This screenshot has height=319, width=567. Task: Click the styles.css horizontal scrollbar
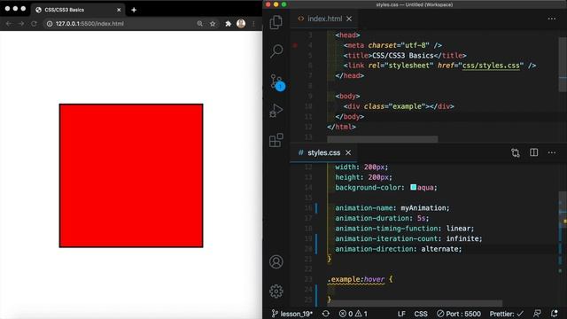click(415, 303)
